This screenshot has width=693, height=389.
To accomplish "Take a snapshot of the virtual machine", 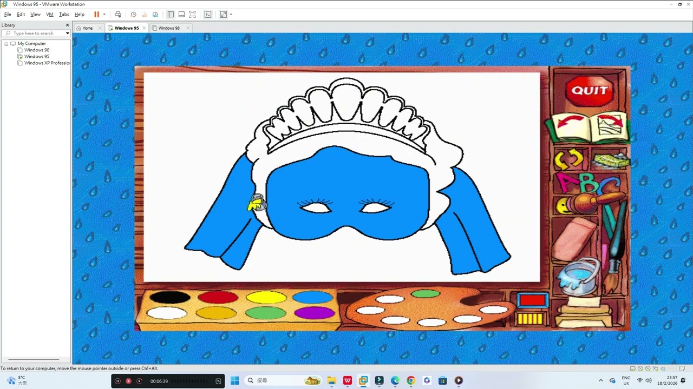I will 133,15.
